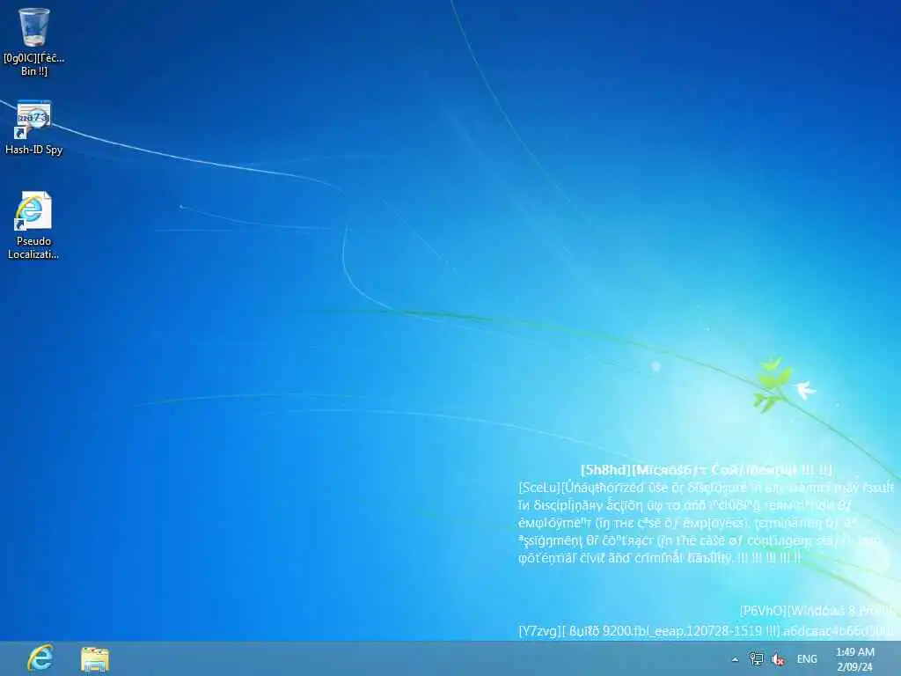Click the Pseudo Localizati... label text
The width and height of the screenshot is (901, 676).
(33, 247)
